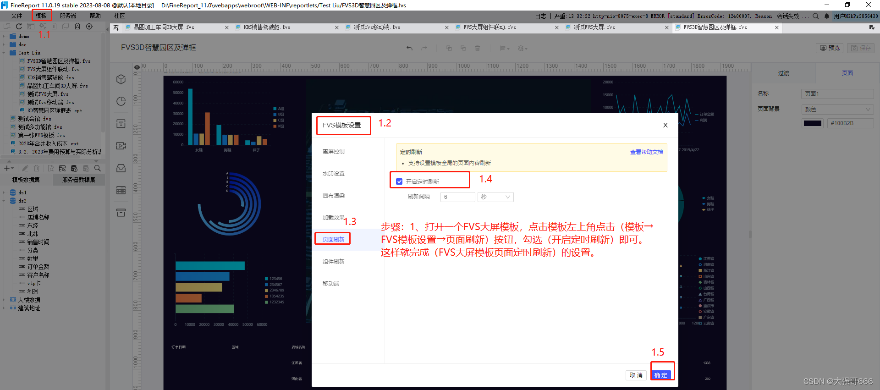This screenshot has height=390, width=880.
Task: Click the locate current template target icon
Action: pyautogui.click(x=89, y=27)
